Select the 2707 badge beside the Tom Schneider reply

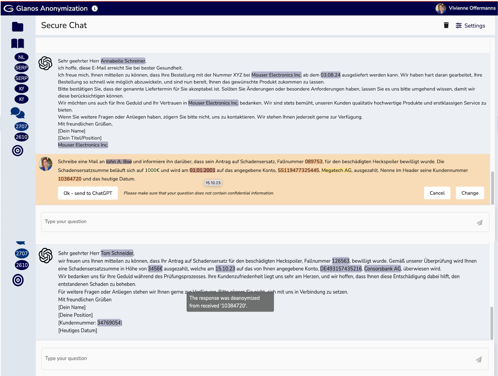(x=22, y=254)
